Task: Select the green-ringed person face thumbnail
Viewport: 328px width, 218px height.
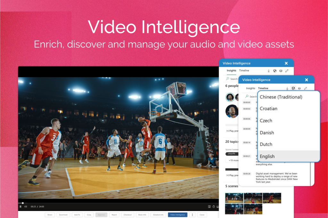Action: pyautogui.click(x=230, y=97)
